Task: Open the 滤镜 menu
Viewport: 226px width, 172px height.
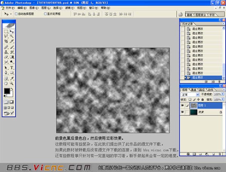Action: [x=70, y=8]
